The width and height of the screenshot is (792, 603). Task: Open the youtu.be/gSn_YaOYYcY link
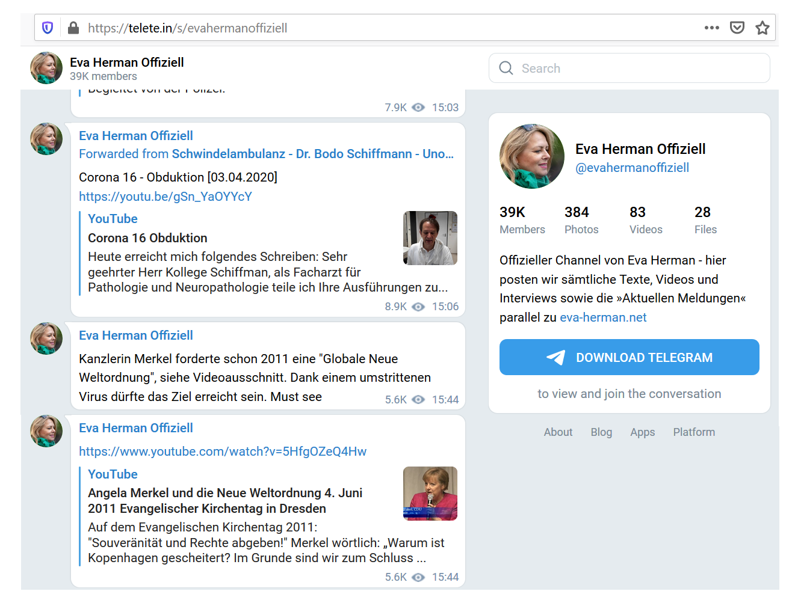(x=166, y=197)
